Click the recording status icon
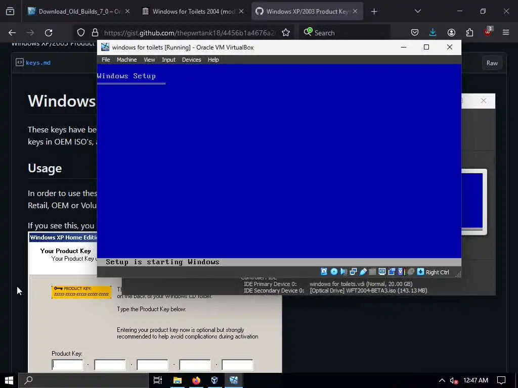518x388 pixels. (392, 271)
